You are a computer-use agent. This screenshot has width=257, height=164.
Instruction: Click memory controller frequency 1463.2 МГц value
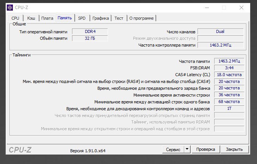[x=220, y=45]
